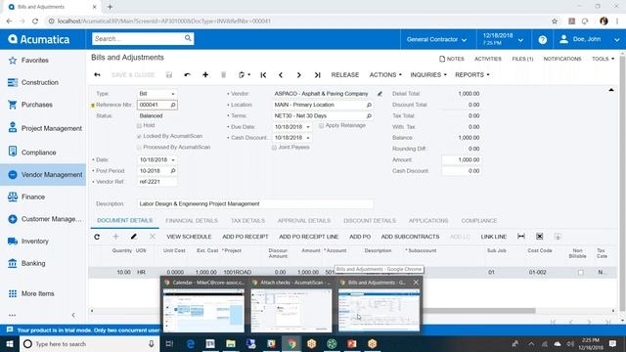
Task: Click the search magnifier icon
Action: pyautogui.click(x=188, y=38)
